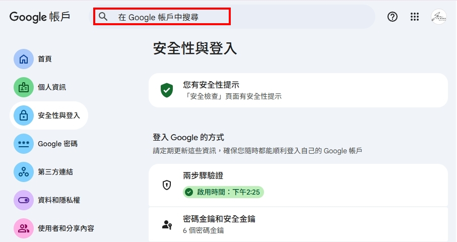Open 密碼金鑰和安全金鑰 row
The height and width of the screenshot is (242, 457).
point(298,224)
